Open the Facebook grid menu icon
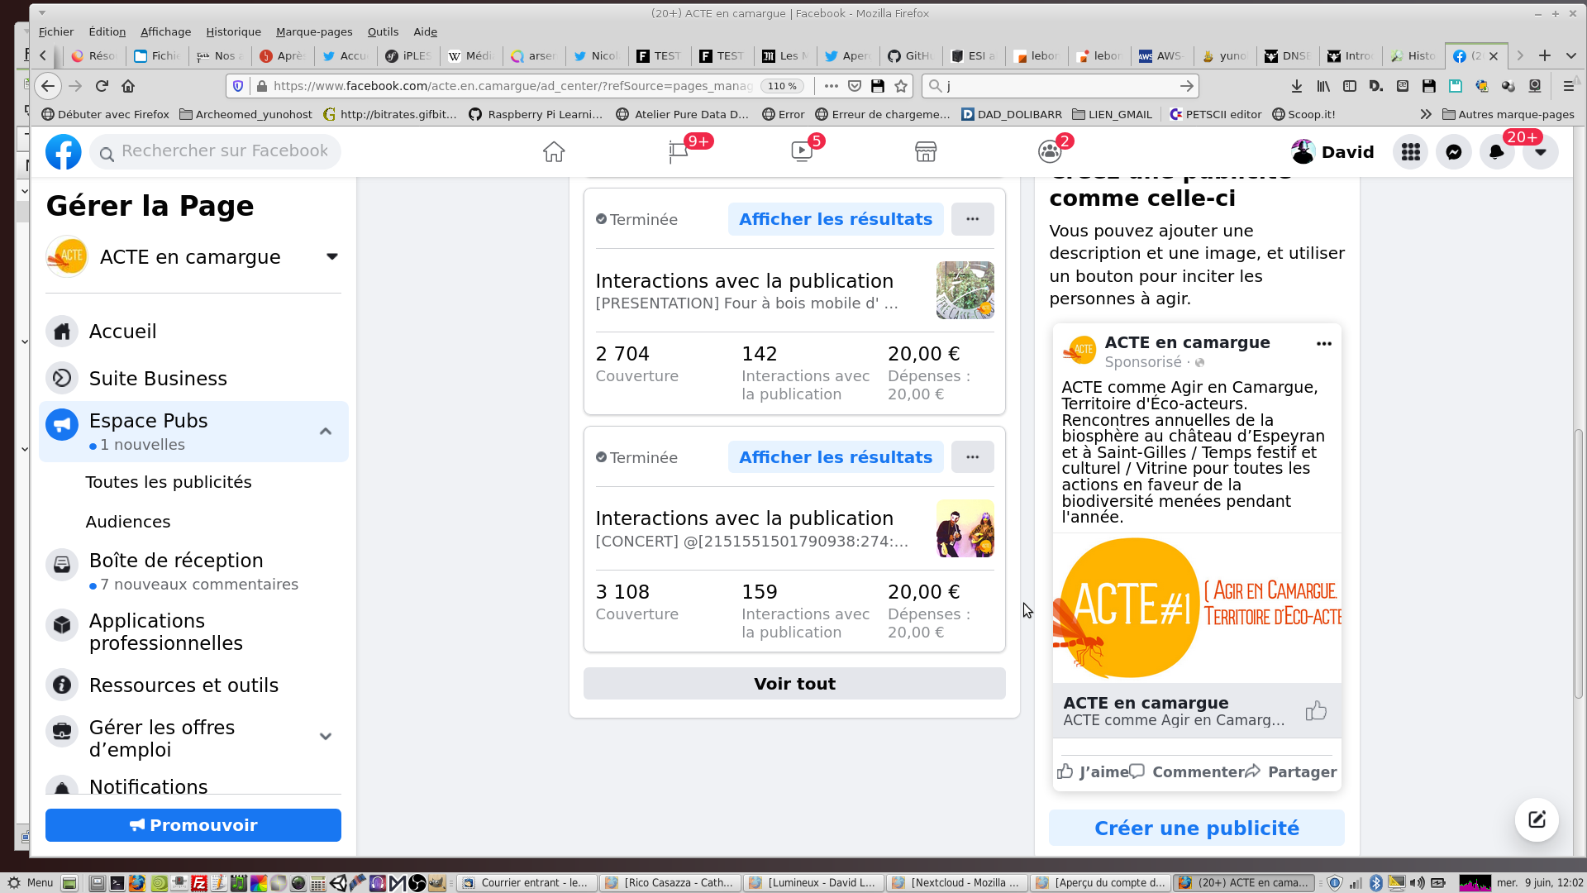The height and width of the screenshot is (893, 1587). coord(1410,152)
